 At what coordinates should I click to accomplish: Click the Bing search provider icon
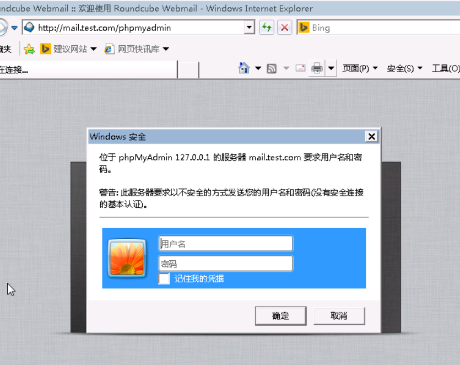(x=304, y=28)
